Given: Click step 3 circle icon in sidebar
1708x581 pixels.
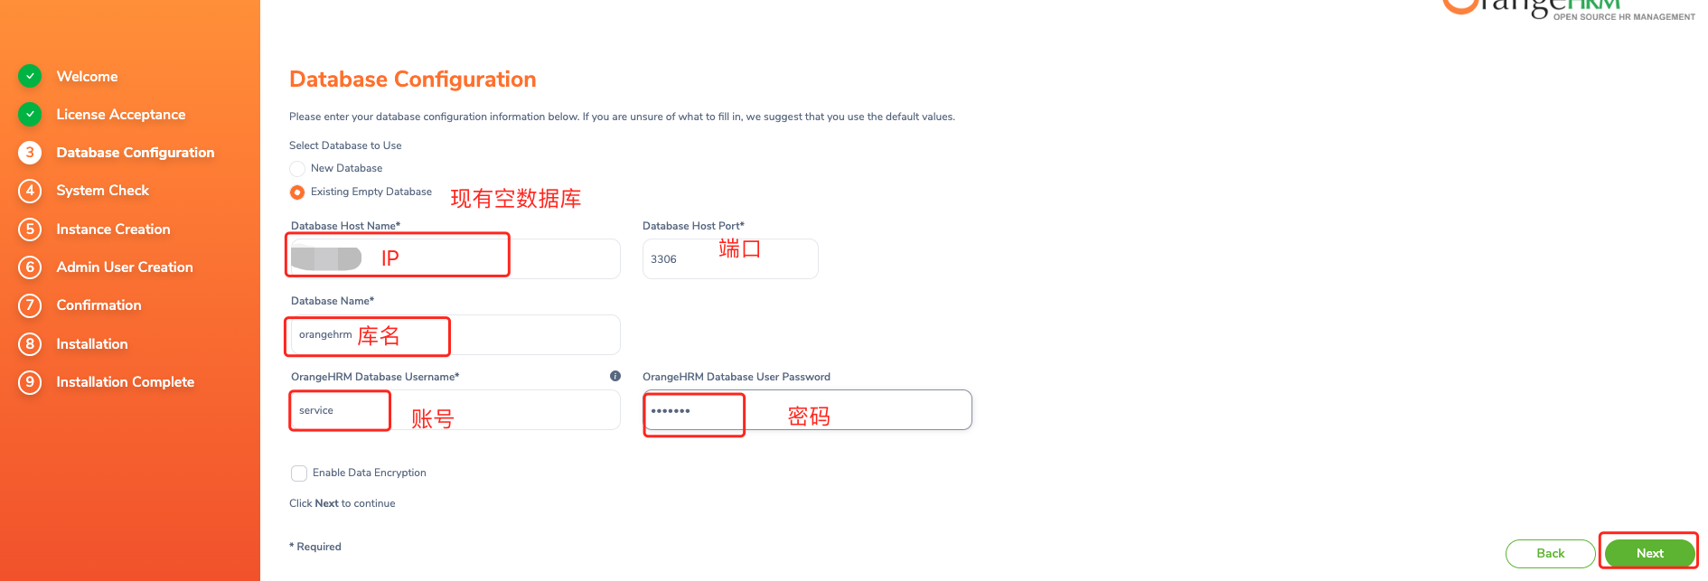Looking at the screenshot, I should pos(30,153).
